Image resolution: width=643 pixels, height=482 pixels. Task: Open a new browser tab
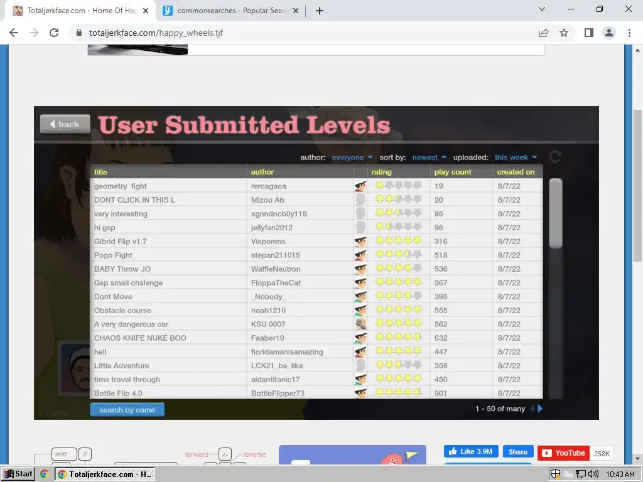[x=320, y=11]
